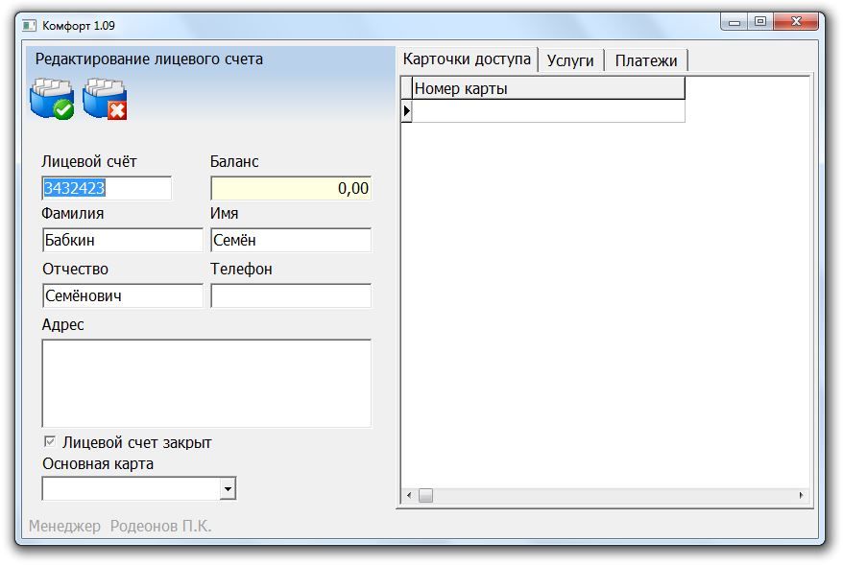The width and height of the screenshot is (843, 565).
Task: Click the Баланс field showing 0,00
Action: (x=291, y=188)
